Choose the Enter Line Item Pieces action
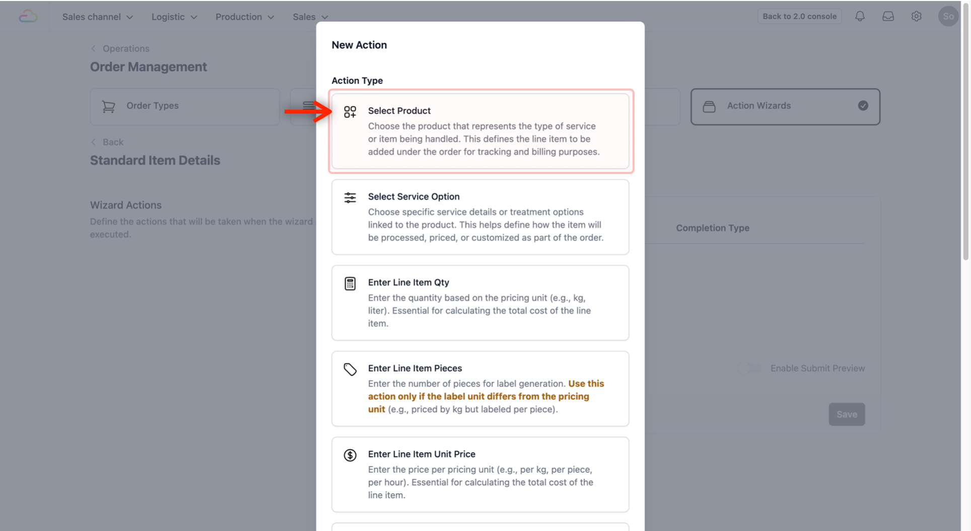The height and width of the screenshot is (531, 971). [480, 389]
